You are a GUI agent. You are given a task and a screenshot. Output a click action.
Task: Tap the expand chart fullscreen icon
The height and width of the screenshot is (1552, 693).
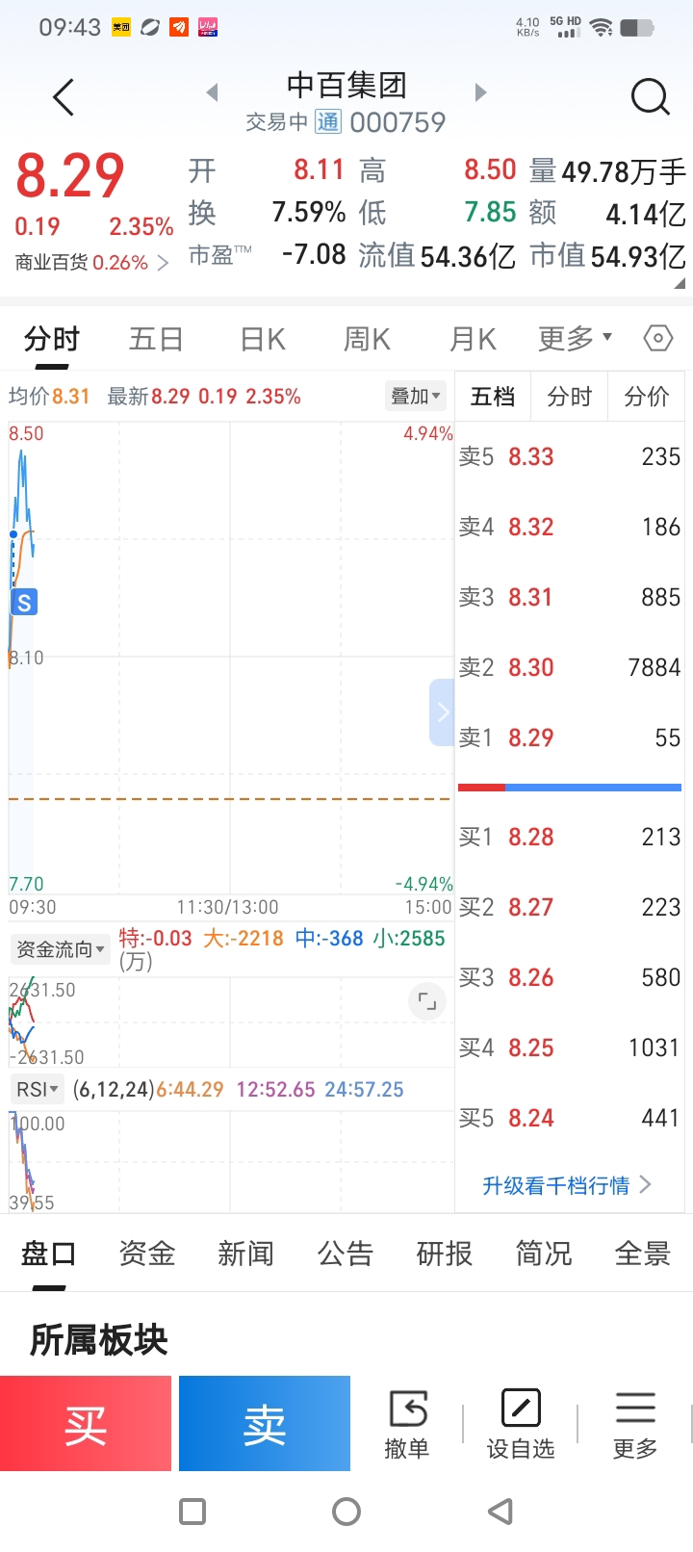coord(427,1002)
